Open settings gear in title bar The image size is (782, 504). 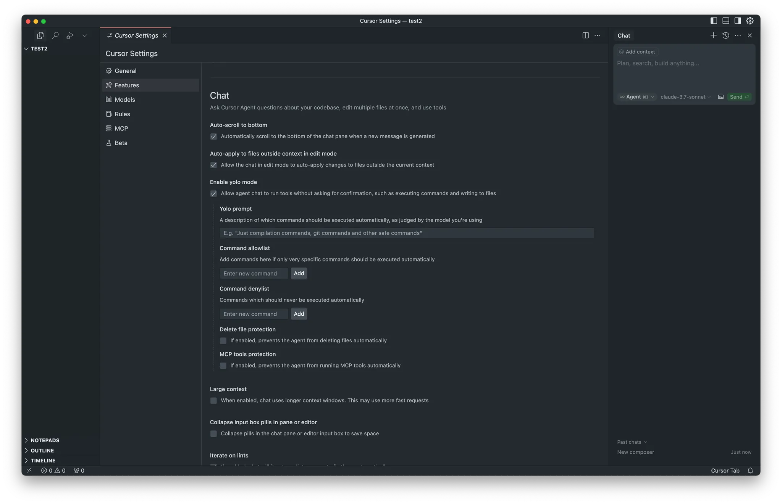coord(750,21)
